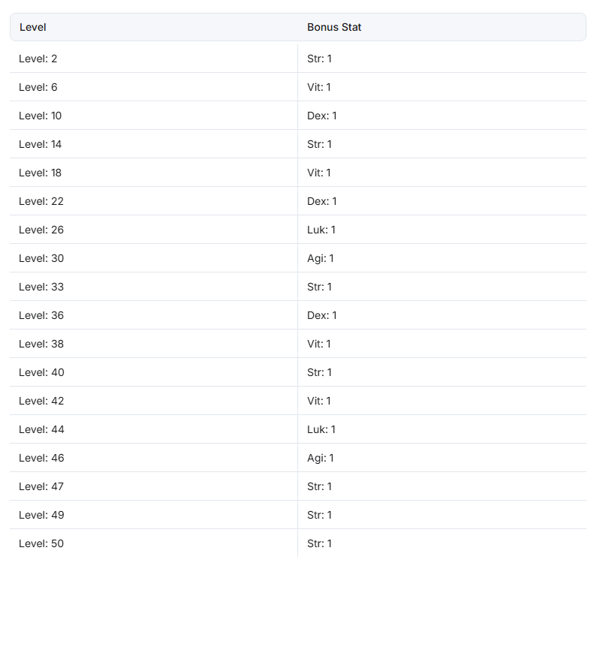Click the Level: 10 cell
The height and width of the screenshot is (650, 594).
[x=154, y=116]
